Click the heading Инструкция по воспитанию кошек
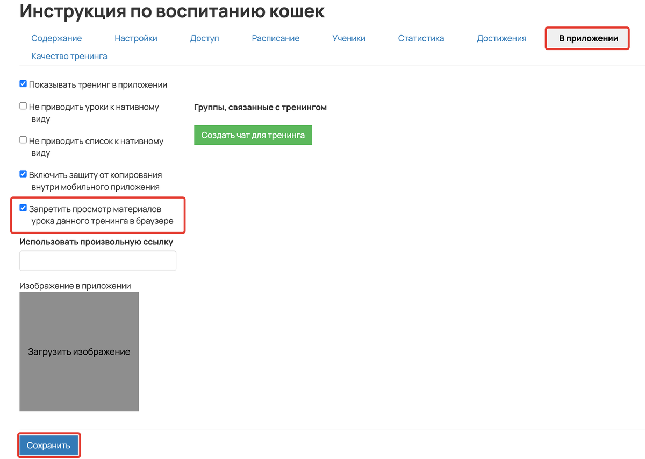This screenshot has height=459, width=645. point(172,11)
